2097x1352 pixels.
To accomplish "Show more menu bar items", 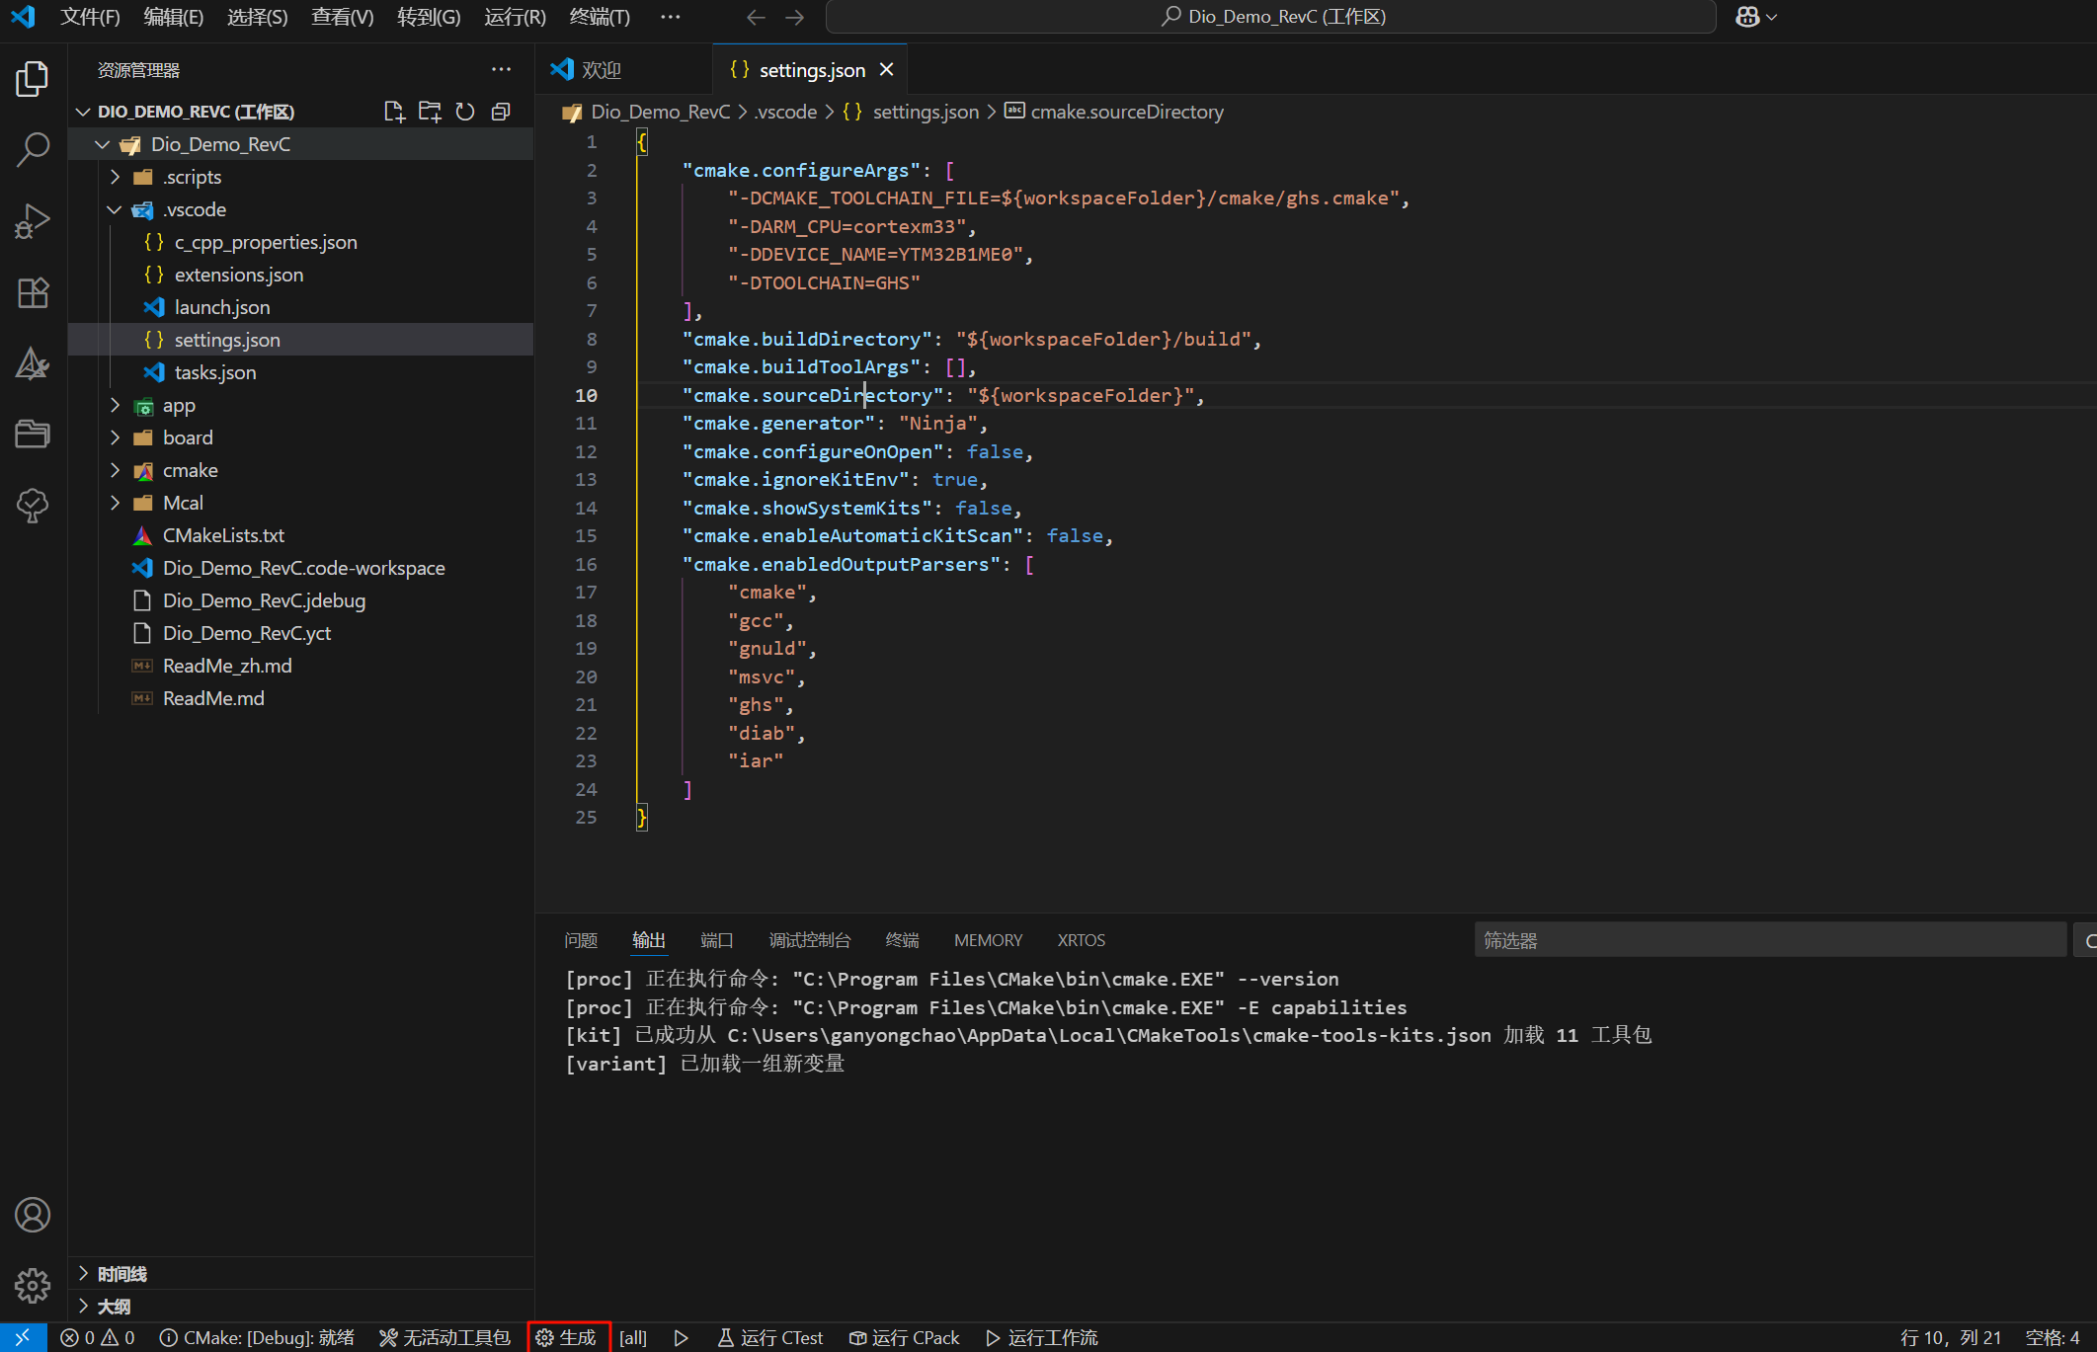I will point(670,17).
